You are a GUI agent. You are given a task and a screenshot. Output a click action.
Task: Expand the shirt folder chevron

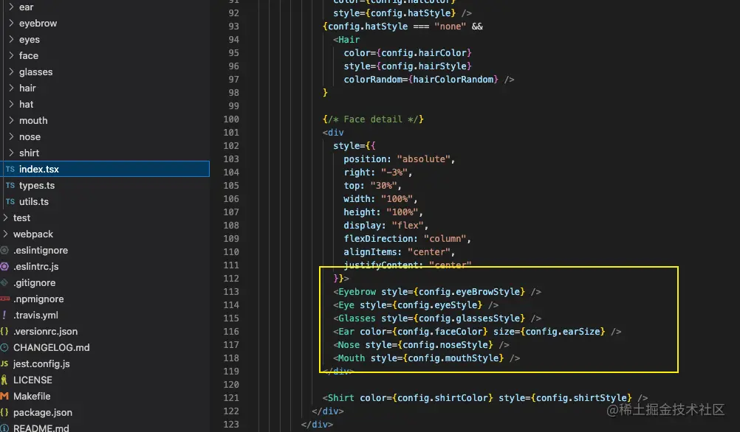[x=11, y=153]
